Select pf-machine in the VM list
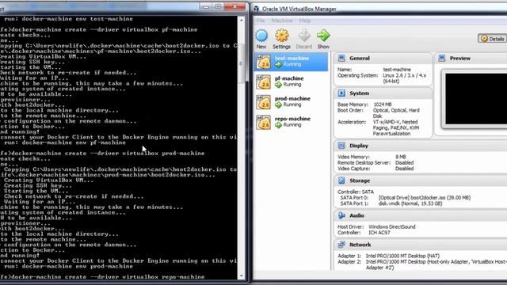Screen dimensions: 507x285 pyautogui.click(x=291, y=82)
